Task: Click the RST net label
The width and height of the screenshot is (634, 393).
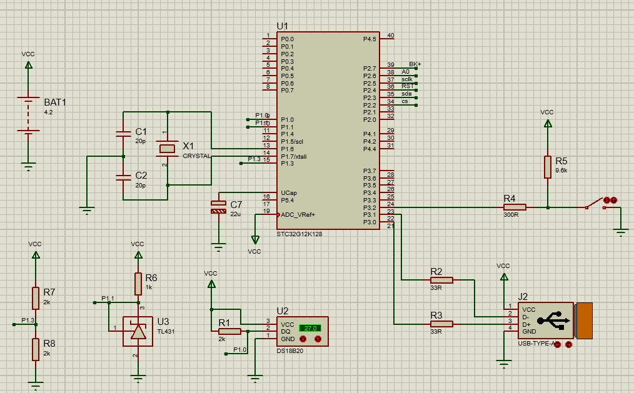Action: (407, 86)
